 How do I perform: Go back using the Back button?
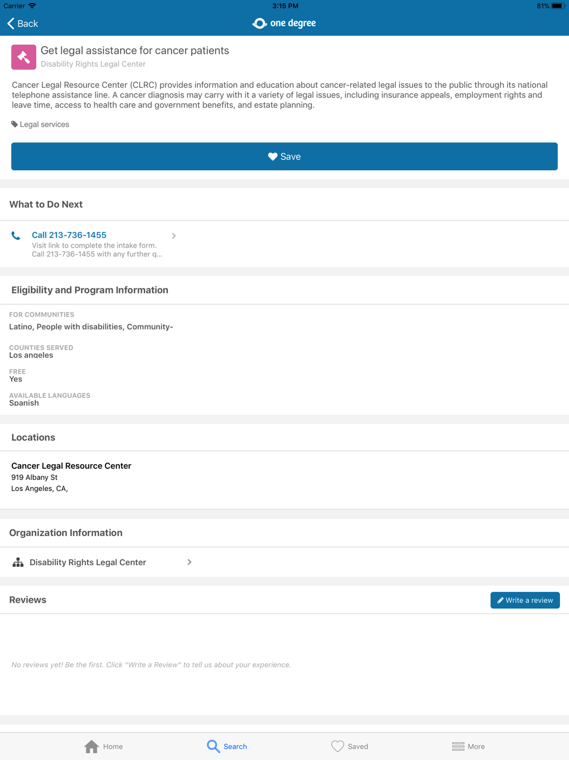click(x=23, y=23)
